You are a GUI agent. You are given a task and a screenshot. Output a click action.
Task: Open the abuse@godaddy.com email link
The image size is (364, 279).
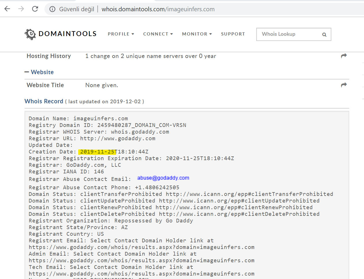(163, 178)
